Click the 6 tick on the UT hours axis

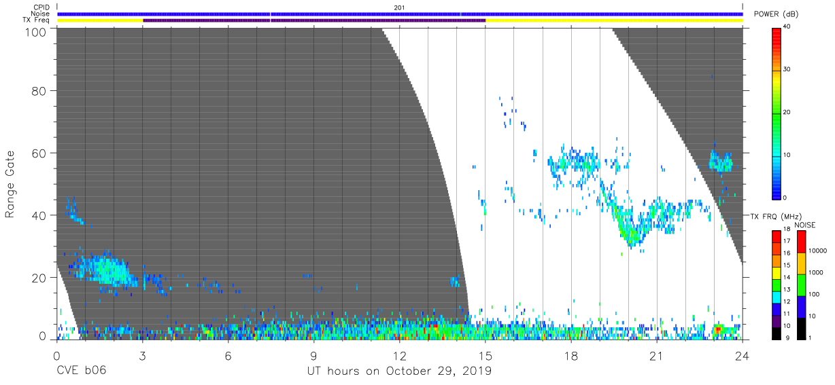(x=228, y=355)
